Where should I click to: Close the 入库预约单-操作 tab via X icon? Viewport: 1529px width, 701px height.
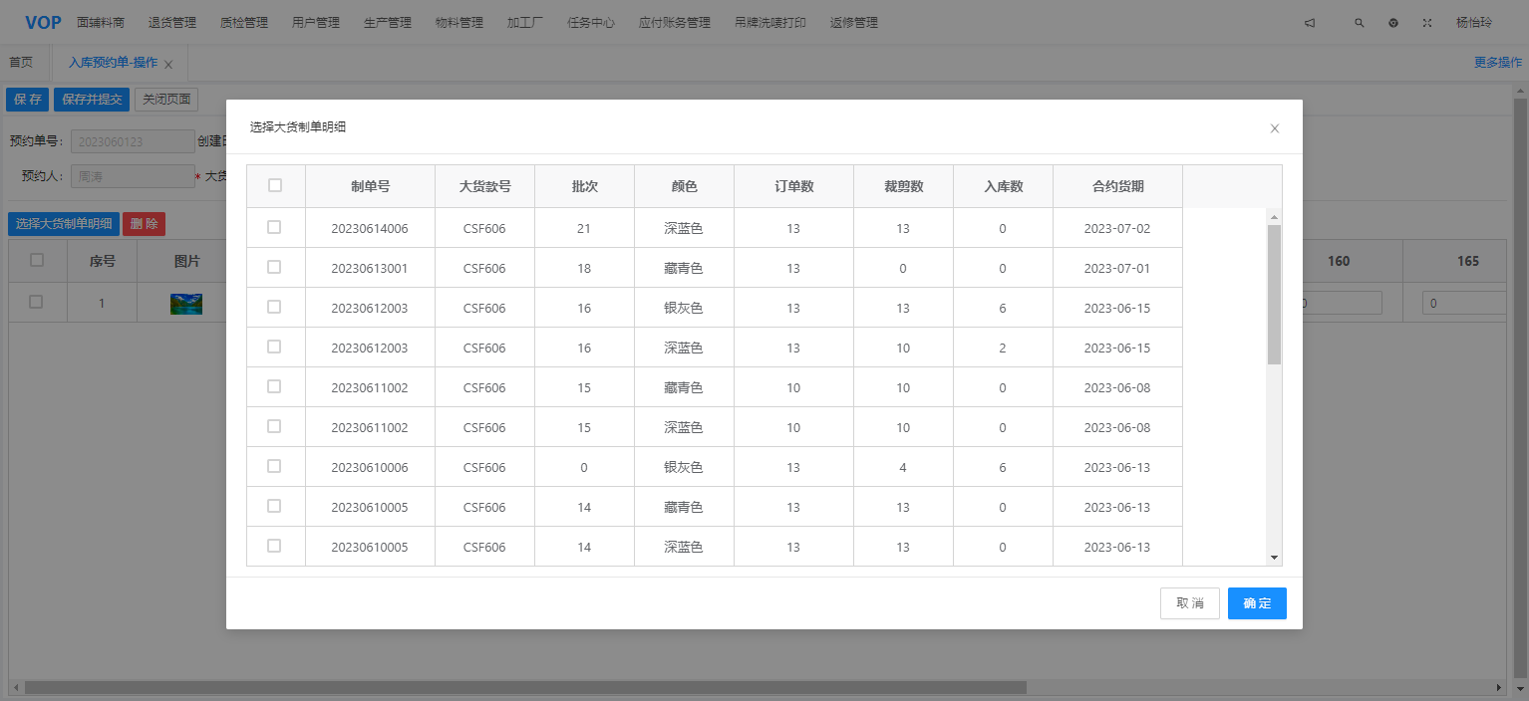pyautogui.click(x=168, y=64)
